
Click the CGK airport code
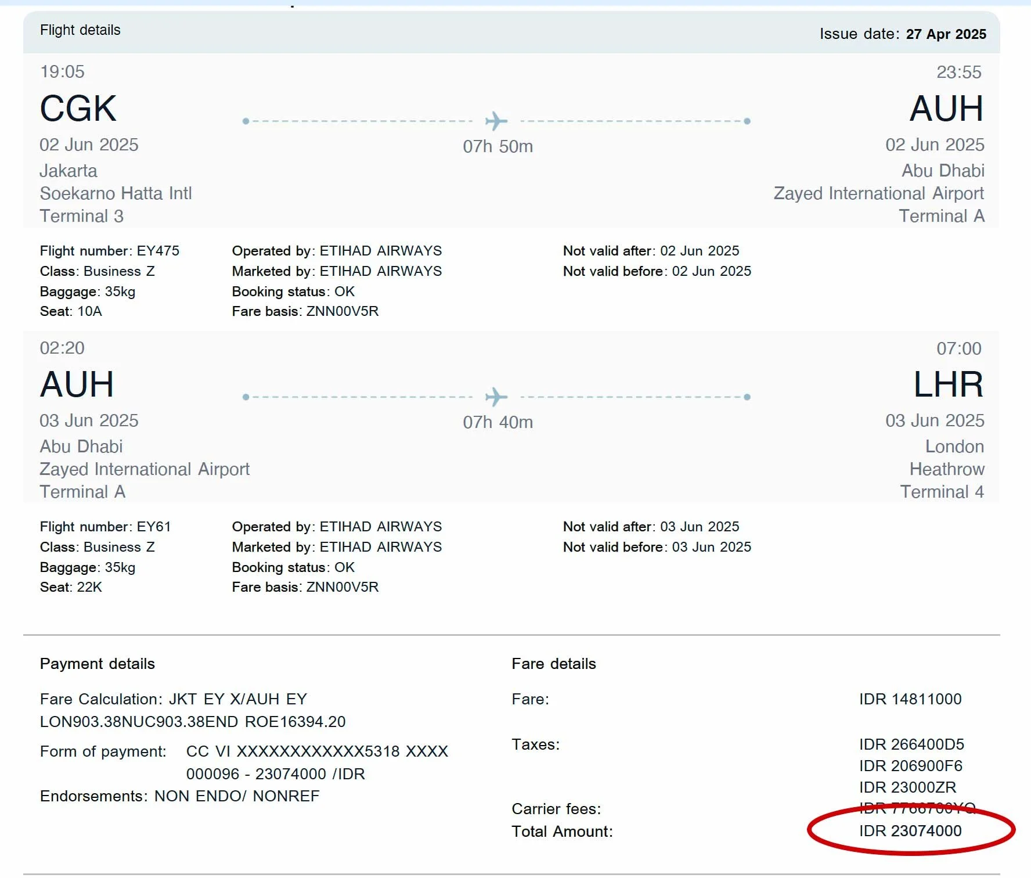(78, 109)
